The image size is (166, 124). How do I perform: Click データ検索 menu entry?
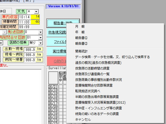[x=112, y=57]
